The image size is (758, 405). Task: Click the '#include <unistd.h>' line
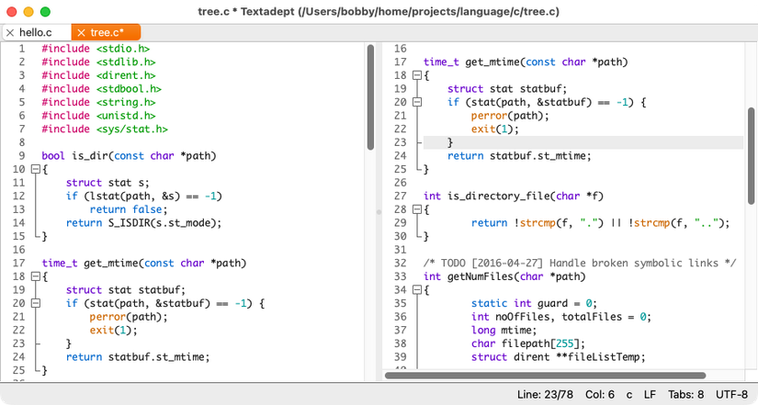(98, 116)
